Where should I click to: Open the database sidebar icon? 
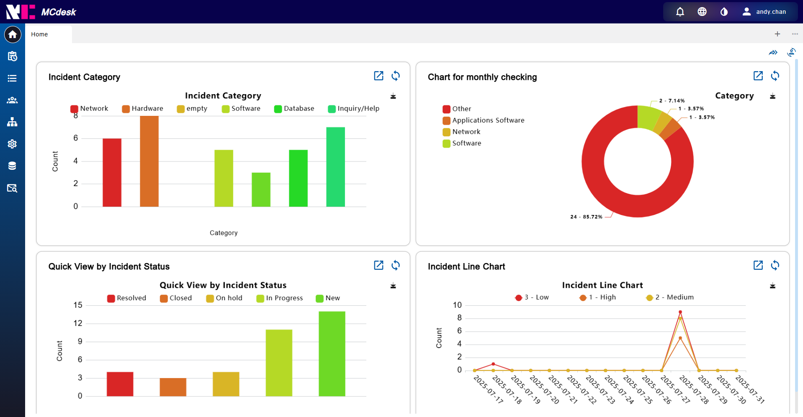pyautogui.click(x=13, y=166)
